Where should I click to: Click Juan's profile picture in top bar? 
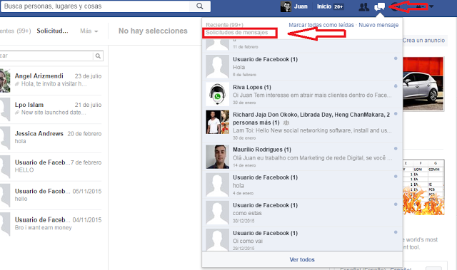click(x=286, y=6)
